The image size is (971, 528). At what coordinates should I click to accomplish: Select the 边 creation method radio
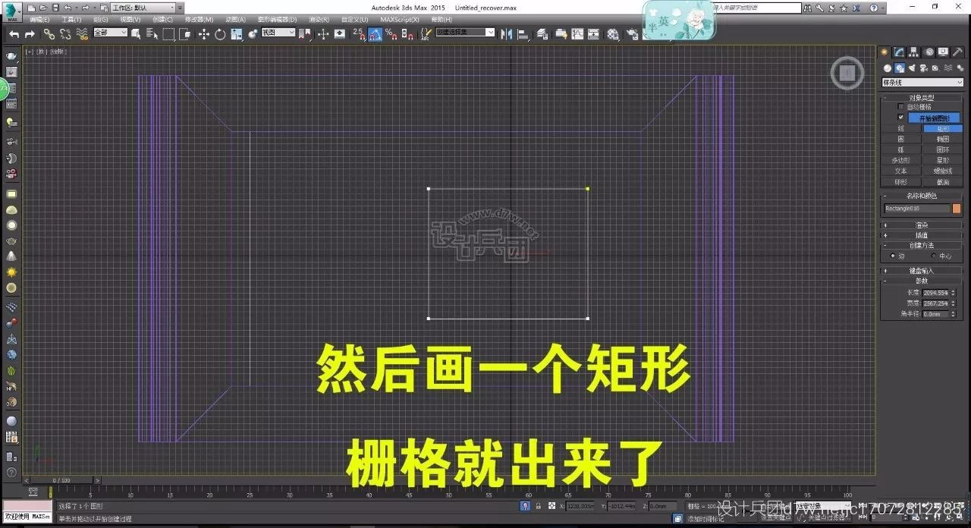pos(892,256)
